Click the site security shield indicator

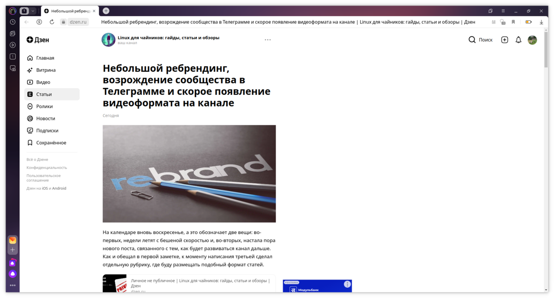tap(502, 22)
